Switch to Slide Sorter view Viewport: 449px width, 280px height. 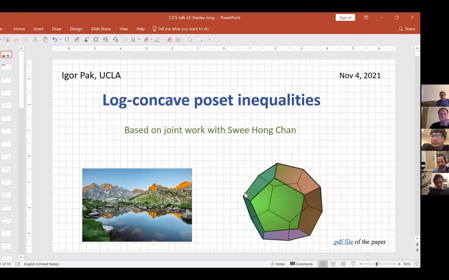point(333,264)
